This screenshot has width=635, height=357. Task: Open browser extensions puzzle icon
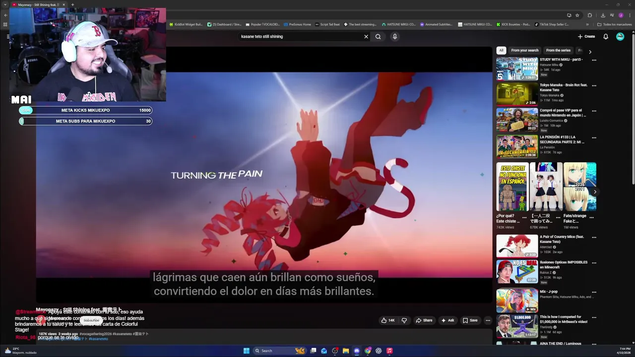pyautogui.click(x=590, y=15)
